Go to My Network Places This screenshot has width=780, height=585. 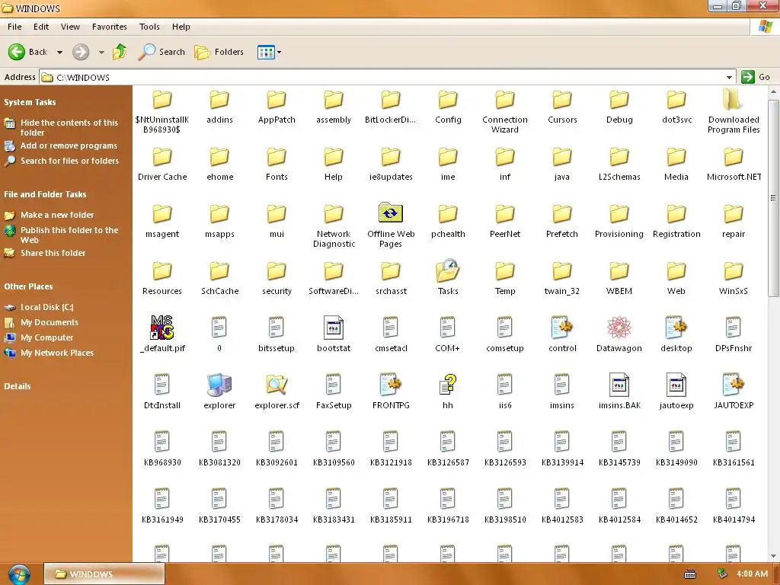click(56, 353)
